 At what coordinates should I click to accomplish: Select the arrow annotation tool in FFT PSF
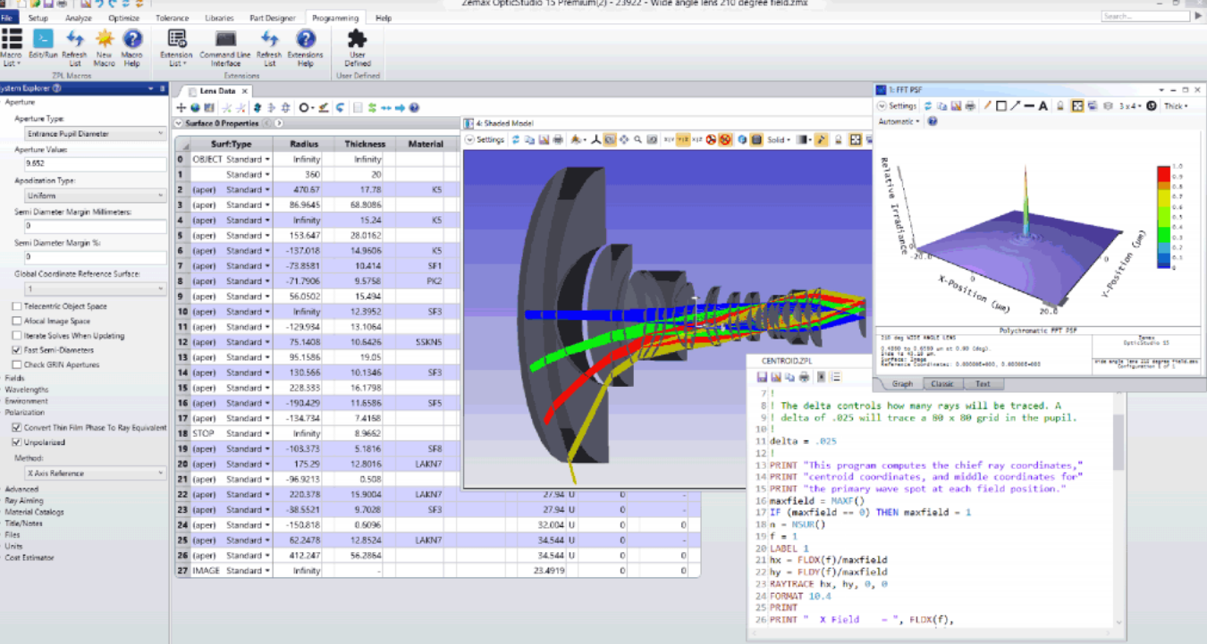[x=1016, y=105]
